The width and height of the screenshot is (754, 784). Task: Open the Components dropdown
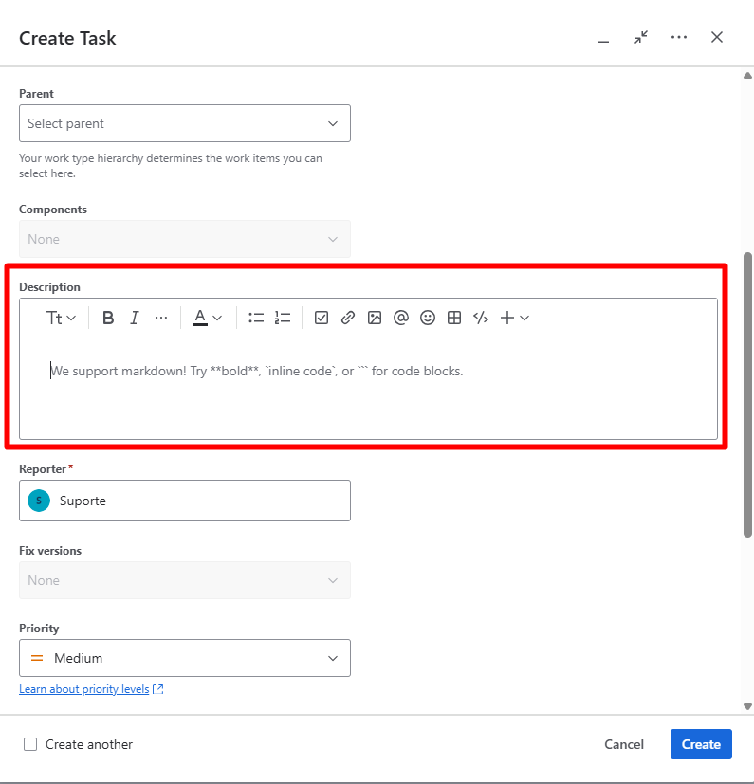tap(185, 239)
